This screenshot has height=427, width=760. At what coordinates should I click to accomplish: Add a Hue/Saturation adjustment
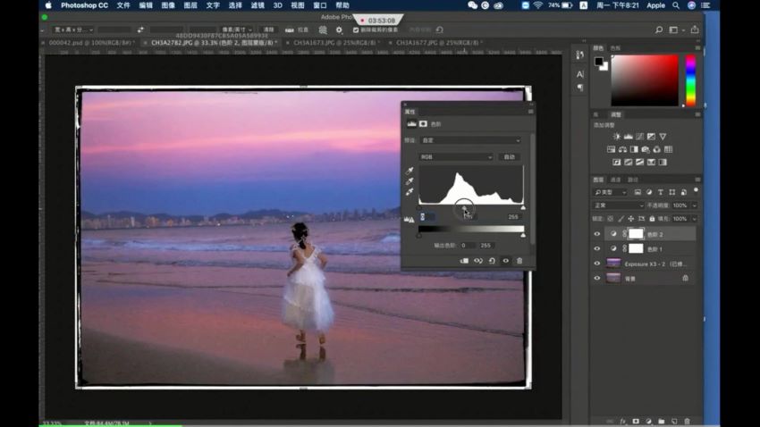(x=611, y=149)
